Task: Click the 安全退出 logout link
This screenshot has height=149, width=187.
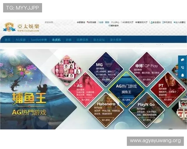Action: [x=156, y=22]
